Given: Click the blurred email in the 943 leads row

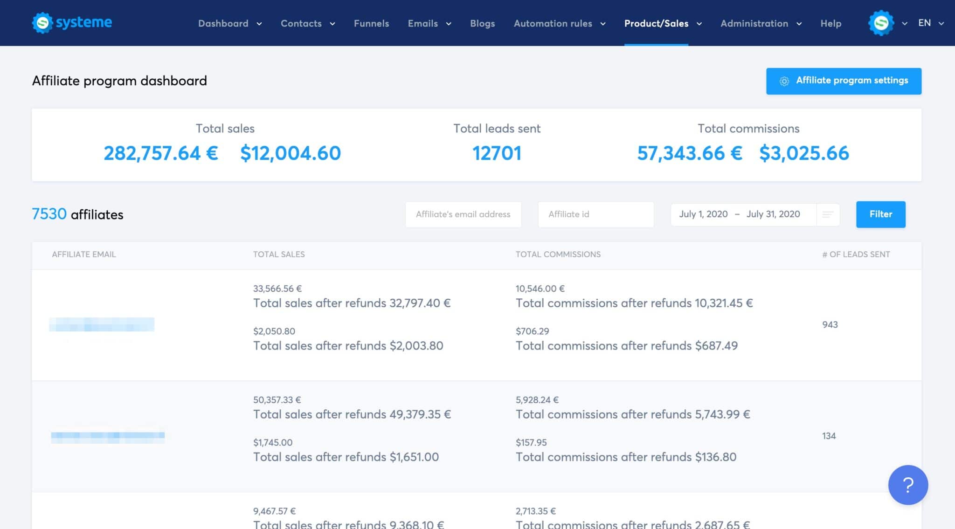Looking at the screenshot, I should click(102, 324).
